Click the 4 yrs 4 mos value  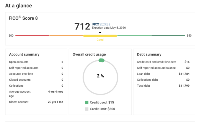click(56, 92)
